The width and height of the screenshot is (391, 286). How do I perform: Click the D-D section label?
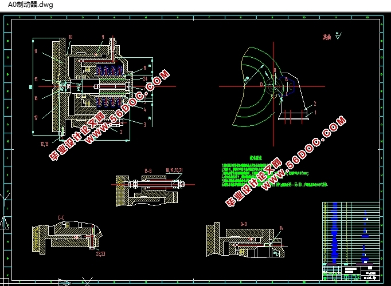244,224
